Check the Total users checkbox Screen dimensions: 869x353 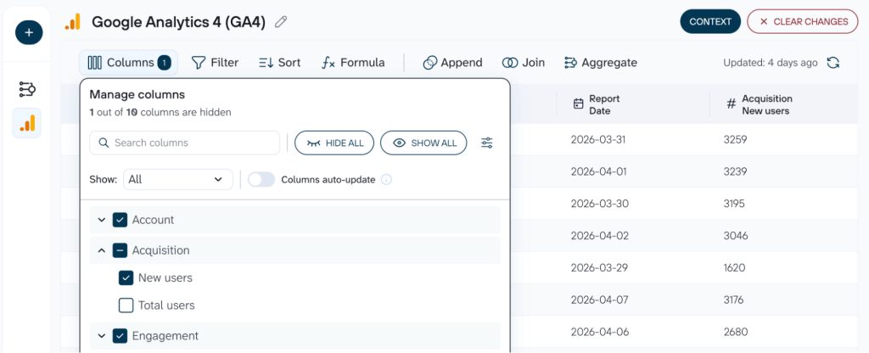(x=126, y=305)
